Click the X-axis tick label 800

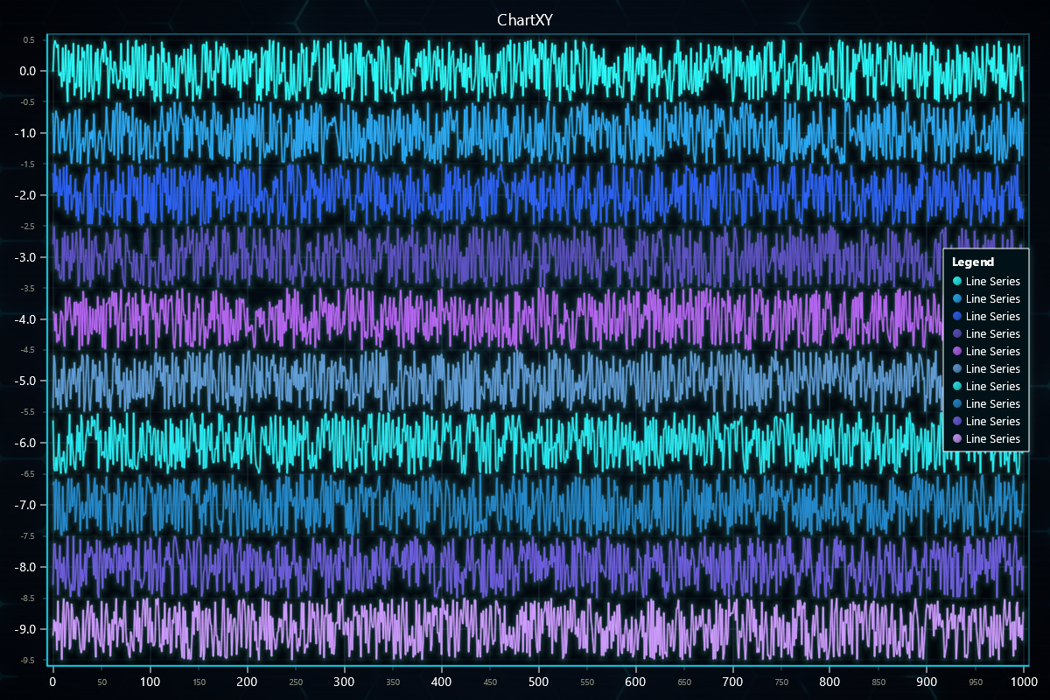point(829,681)
